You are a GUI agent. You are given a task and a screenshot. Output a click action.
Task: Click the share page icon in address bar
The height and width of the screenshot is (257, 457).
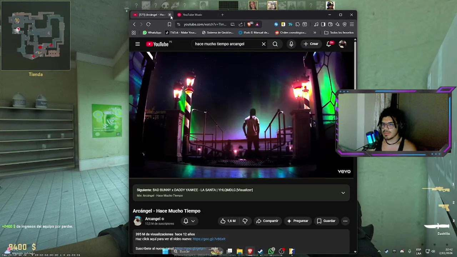[240, 24]
